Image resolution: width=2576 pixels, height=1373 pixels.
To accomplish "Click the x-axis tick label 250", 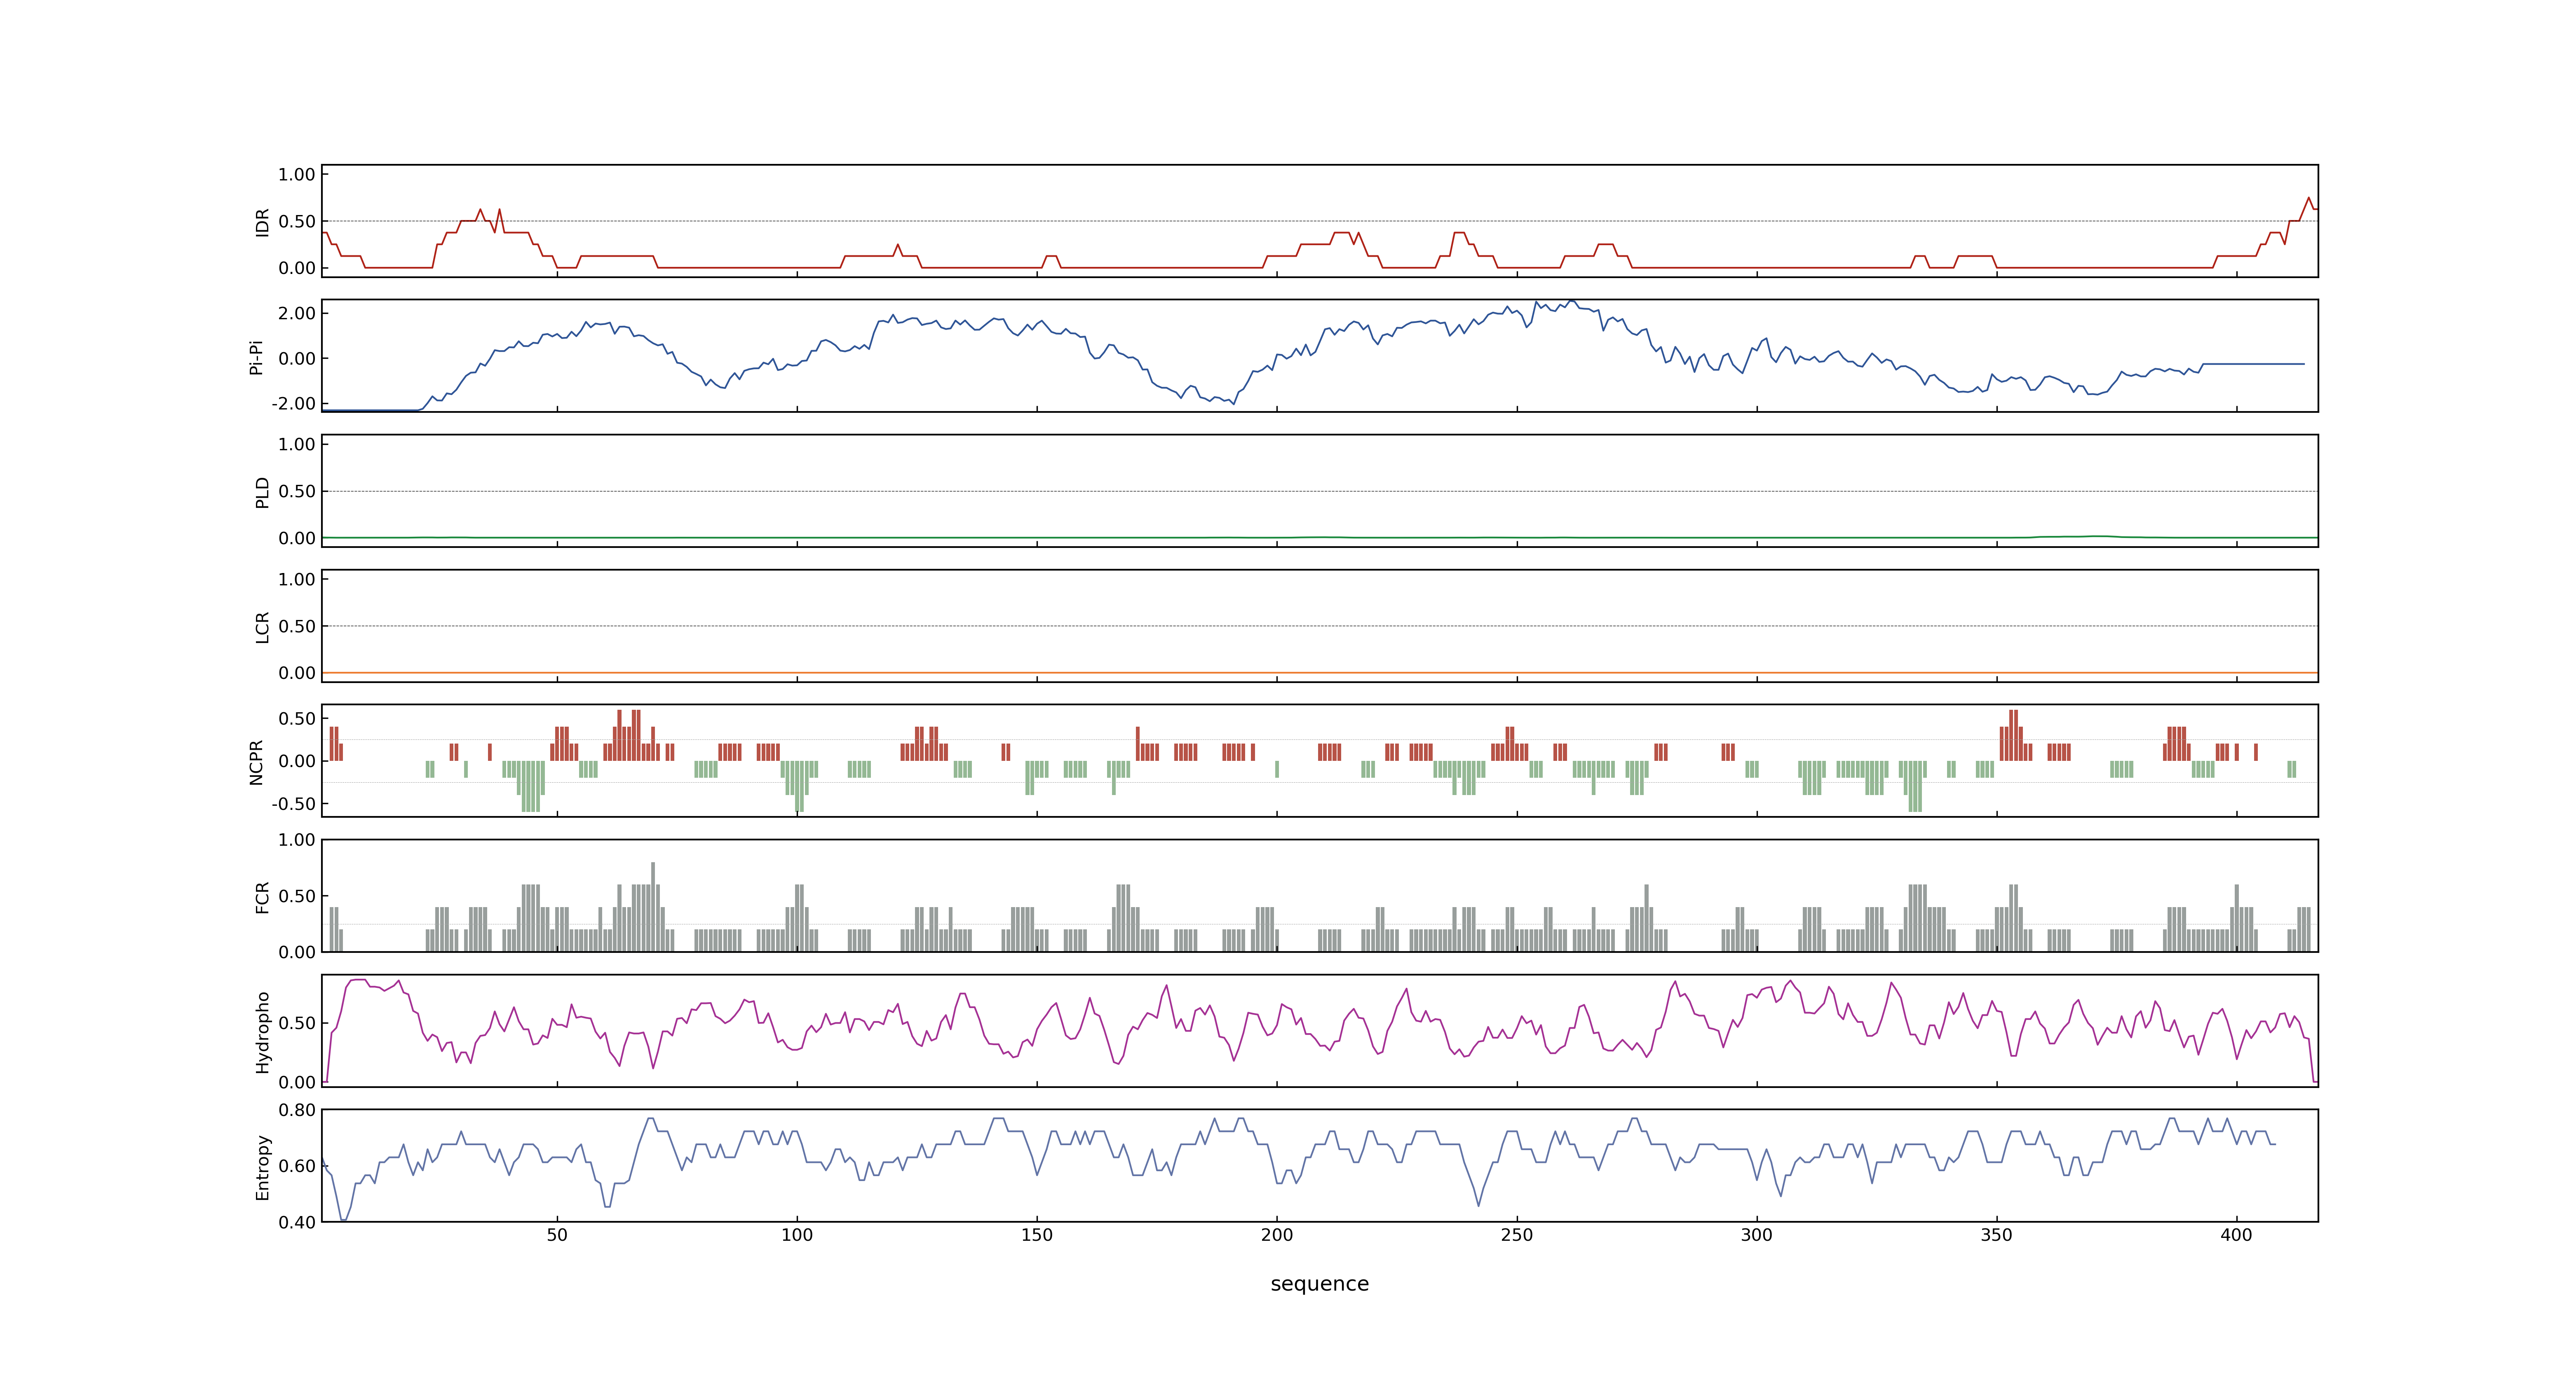I will [1517, 1235].
